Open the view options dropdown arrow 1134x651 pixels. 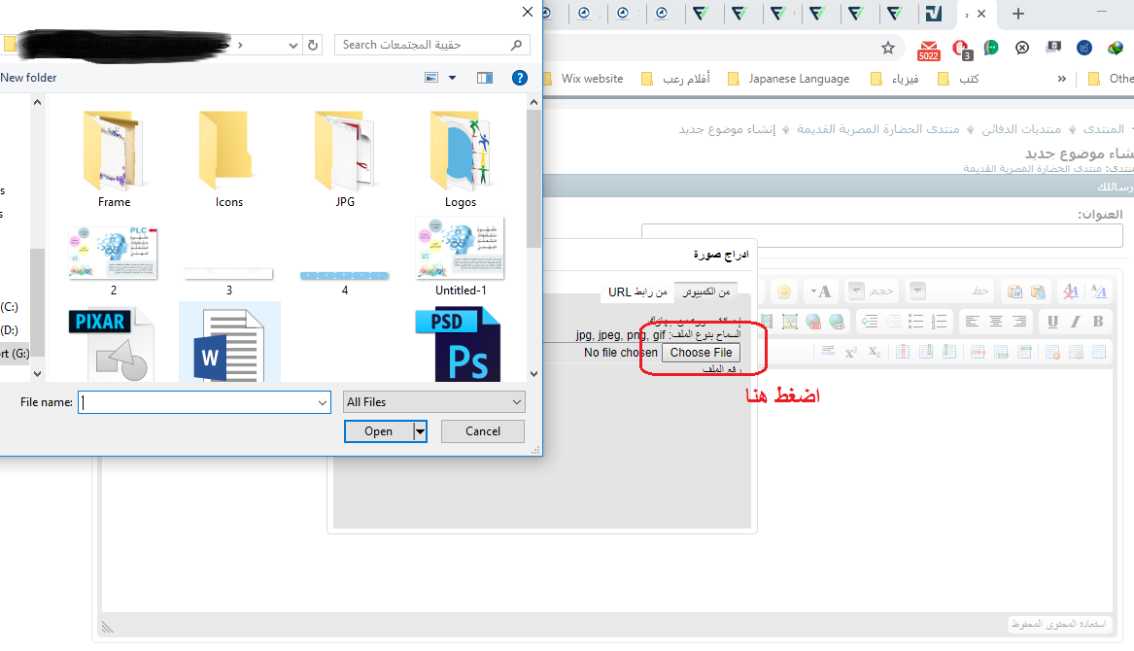click(x=452, y=78)
